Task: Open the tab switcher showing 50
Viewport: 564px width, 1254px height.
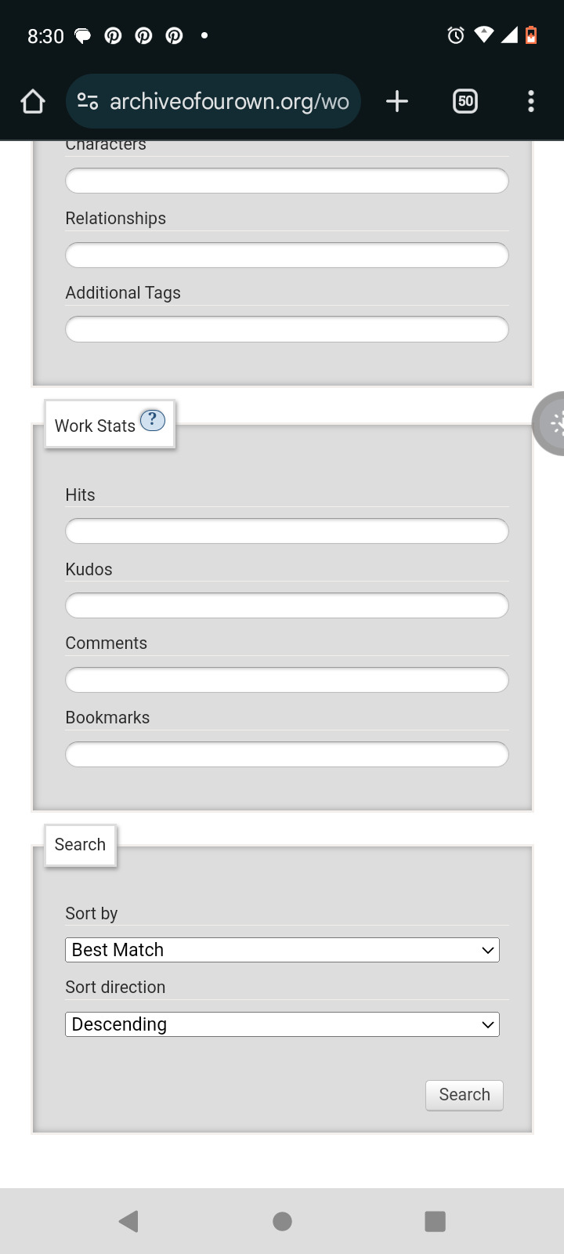Action: [465, 101]
